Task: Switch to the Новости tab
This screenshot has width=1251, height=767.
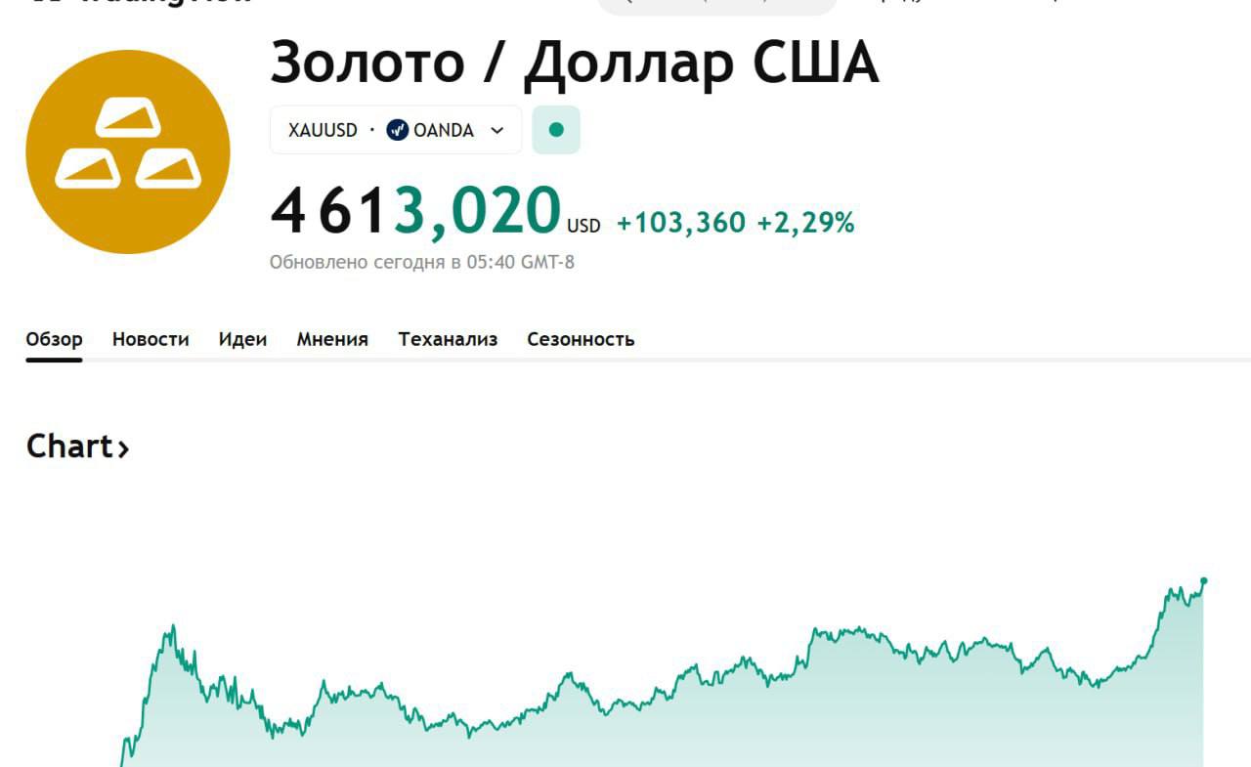Action: click(151, 339)
